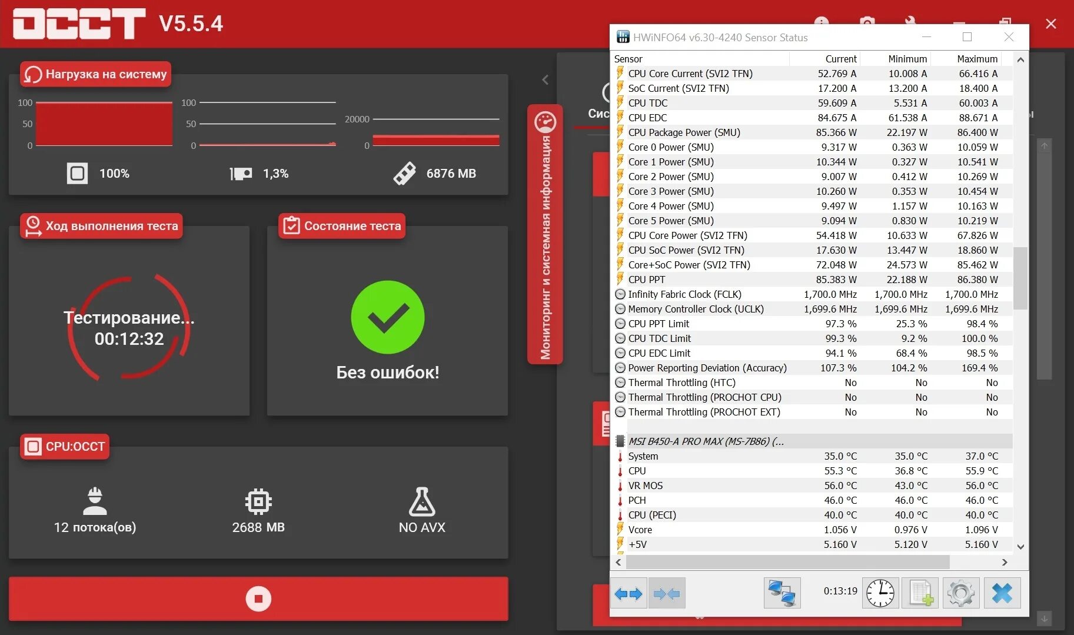1074x635 pixels.
Task: Collapse the OCCT monitoring panel with the chevron
Action: pyautogui.click(x=545, y=79)
